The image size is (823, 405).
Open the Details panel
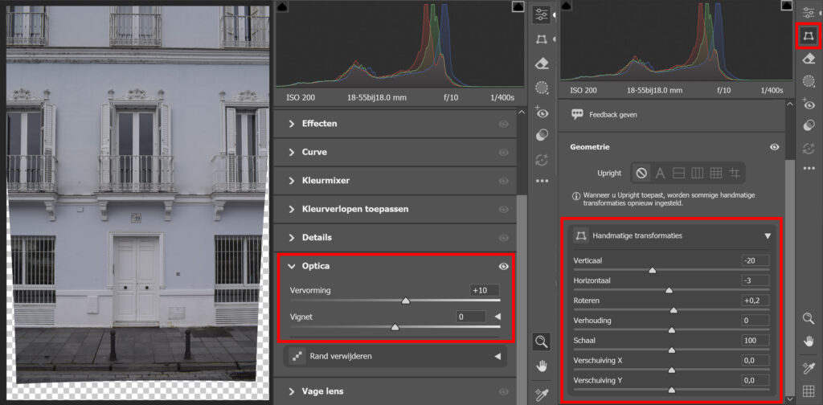(x=317, y=237)
